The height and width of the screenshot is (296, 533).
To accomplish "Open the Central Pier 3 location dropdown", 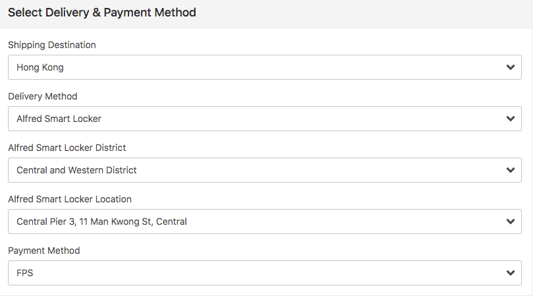I will [264, 222].
